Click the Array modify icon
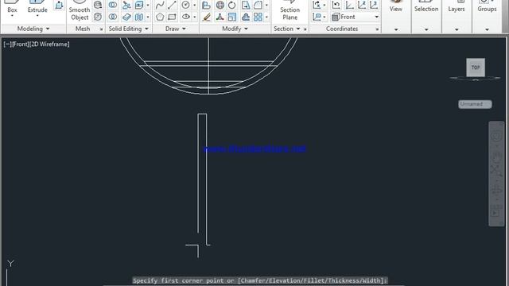The width and height of the screenshot is (509, 286). click(x=258, y=17)
